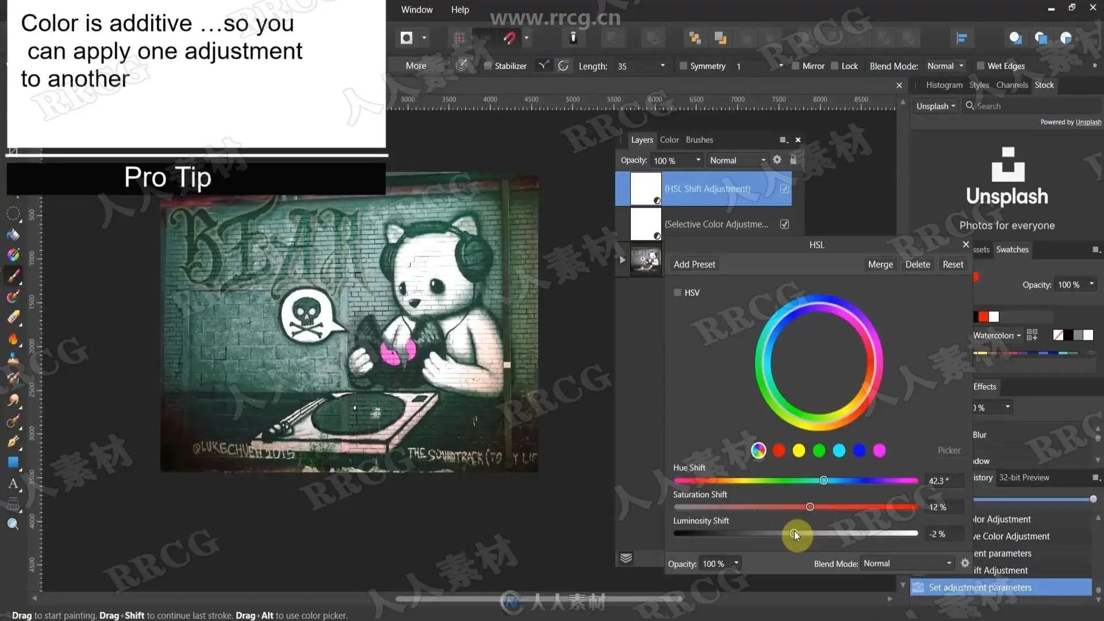Click the layers stack icon below panel
The image size is (1104, 621).
(x=626, y=558)
